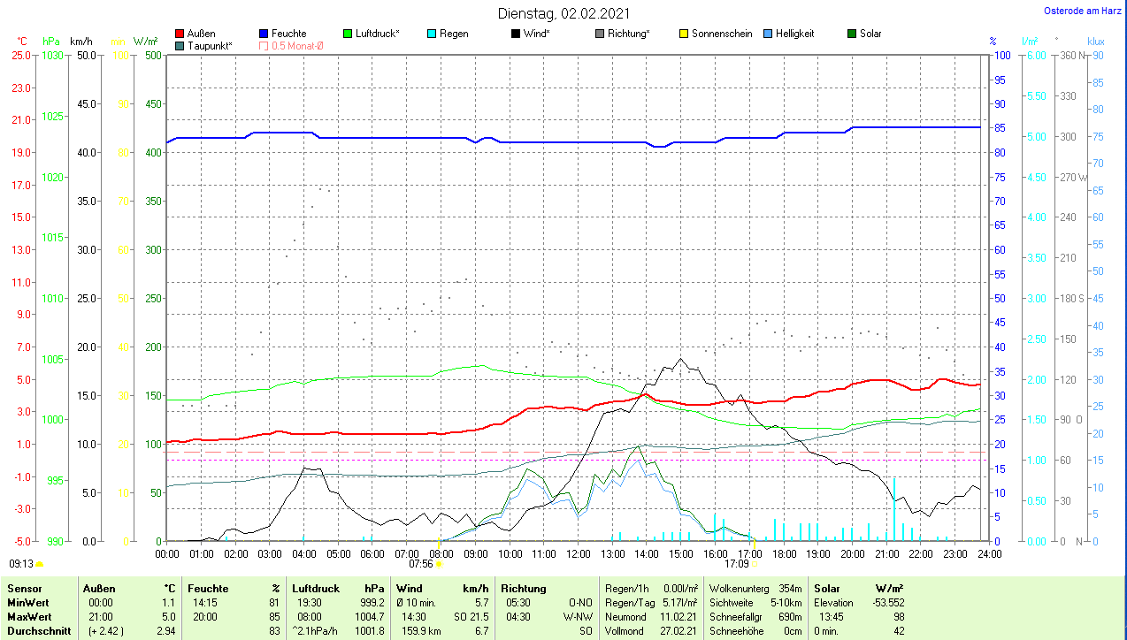Toggle the 0.5 Monat-Ø legend box
Viewport: 1127px width, 640px height.
264,45
